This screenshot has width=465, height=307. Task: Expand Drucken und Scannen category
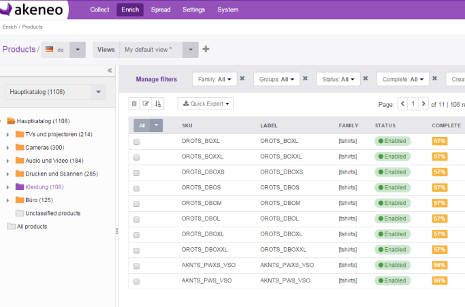[x=8, y=174]
